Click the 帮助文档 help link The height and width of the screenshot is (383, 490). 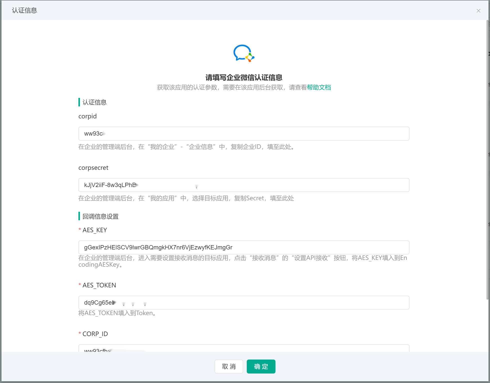[319, 87]
